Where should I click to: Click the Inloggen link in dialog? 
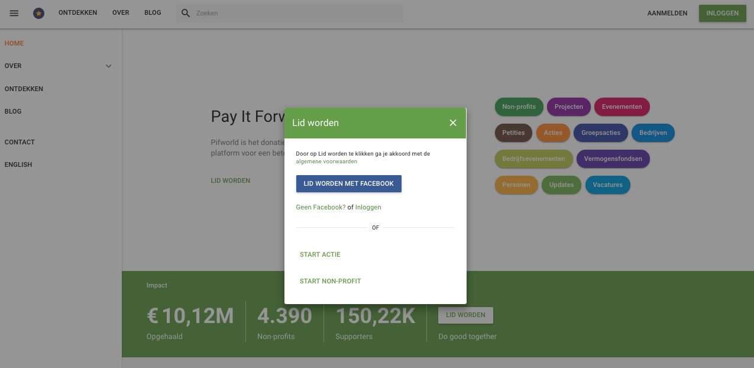coord(368,208)
